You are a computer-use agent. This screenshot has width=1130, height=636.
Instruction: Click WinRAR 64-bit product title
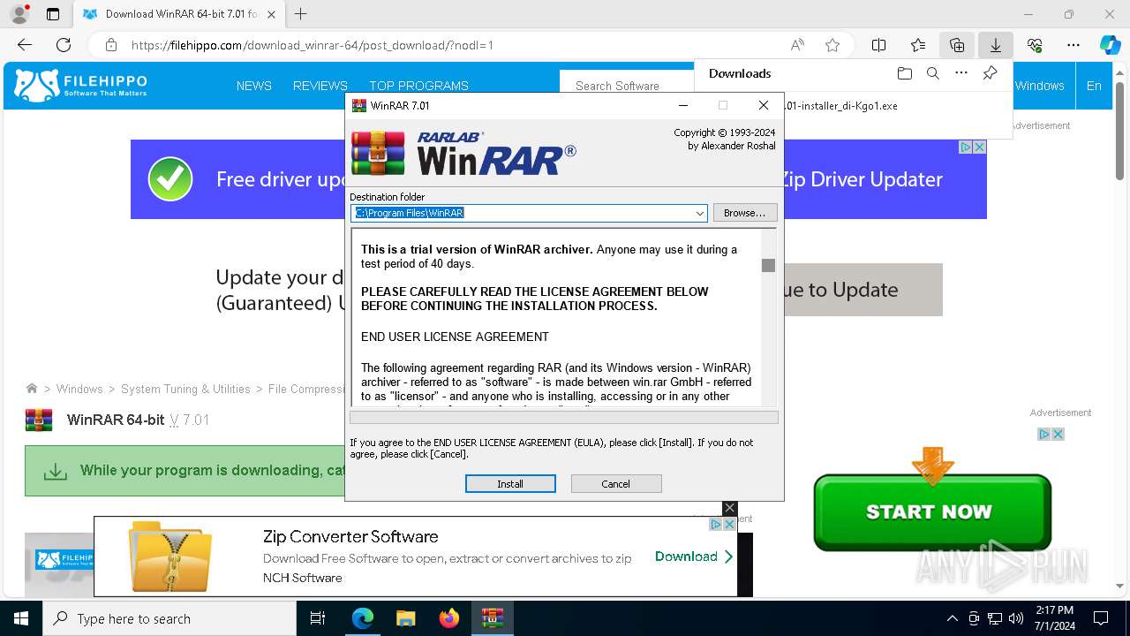tap(116, 420)
